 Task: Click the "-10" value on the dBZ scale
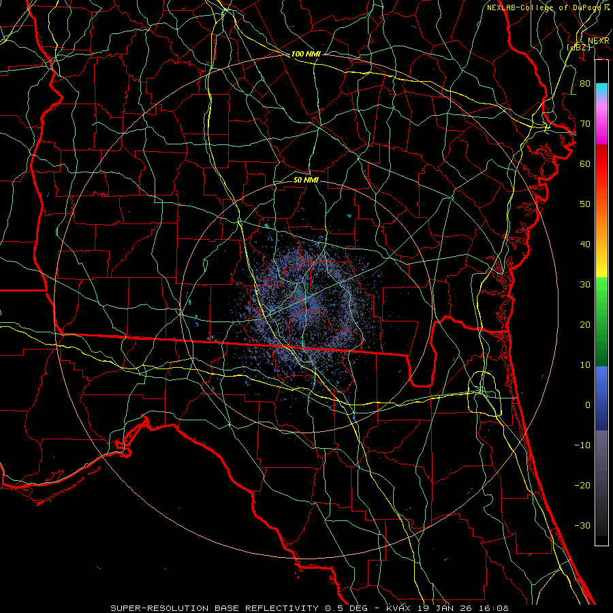(582, 445)
